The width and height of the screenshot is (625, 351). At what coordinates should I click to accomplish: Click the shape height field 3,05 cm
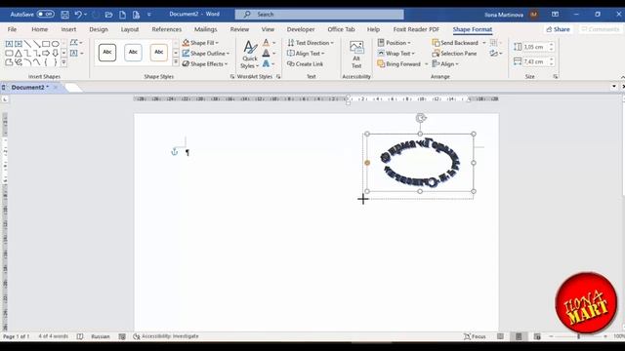pos(535,47)
